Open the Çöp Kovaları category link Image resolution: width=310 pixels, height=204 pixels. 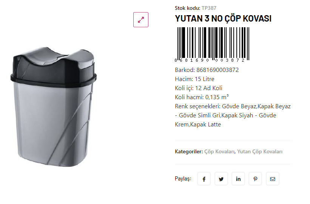pyautogui.click(x=219, y=152)
